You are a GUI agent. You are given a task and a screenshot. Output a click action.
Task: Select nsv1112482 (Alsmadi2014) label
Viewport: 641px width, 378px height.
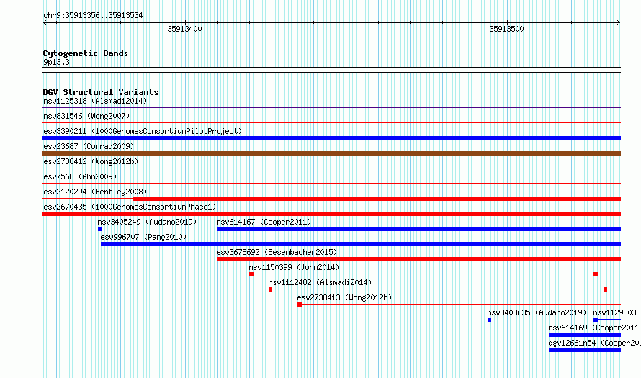(x=320, y=282)
